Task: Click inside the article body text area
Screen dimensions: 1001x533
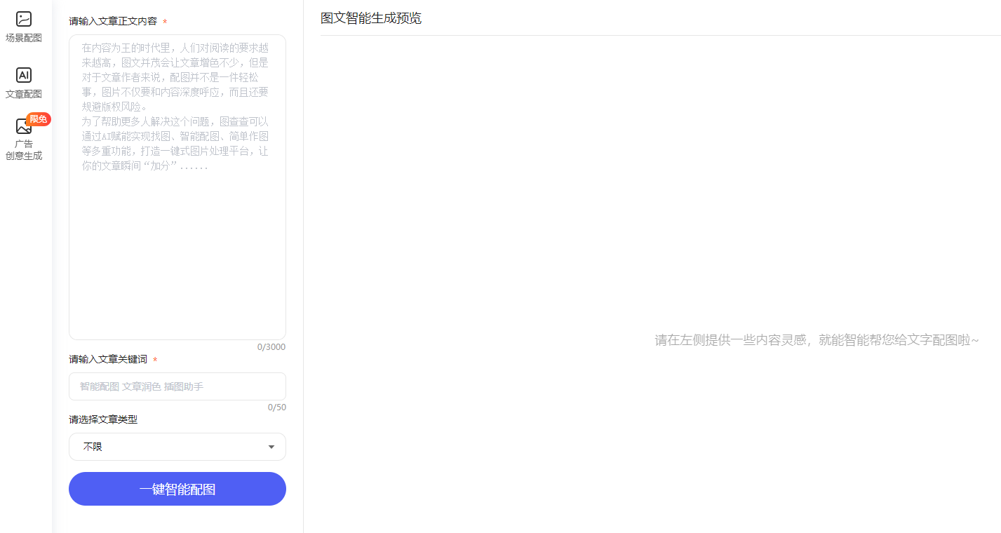Action: [177, 187]
